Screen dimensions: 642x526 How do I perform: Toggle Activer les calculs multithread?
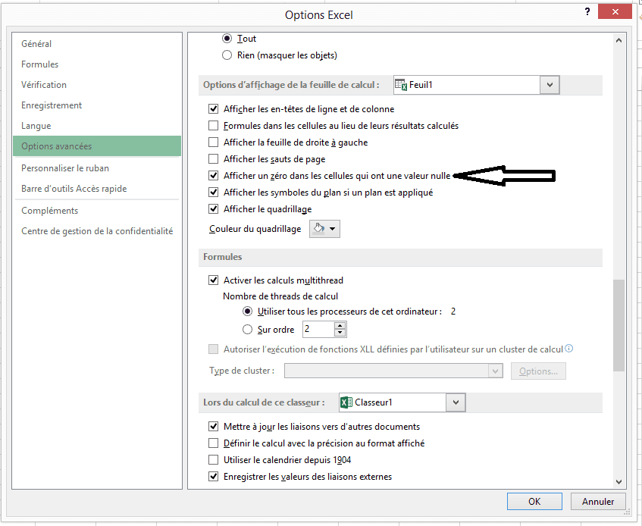(x=213, y=280)
